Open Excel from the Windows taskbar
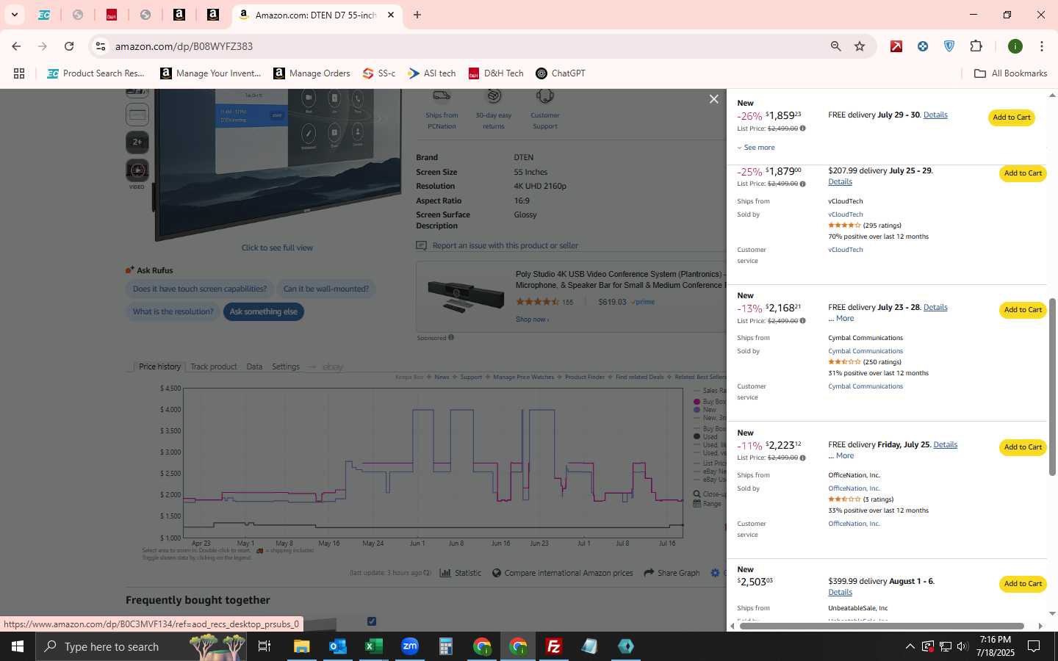Screen dimensions: 1058x661 tap(373, 646)
